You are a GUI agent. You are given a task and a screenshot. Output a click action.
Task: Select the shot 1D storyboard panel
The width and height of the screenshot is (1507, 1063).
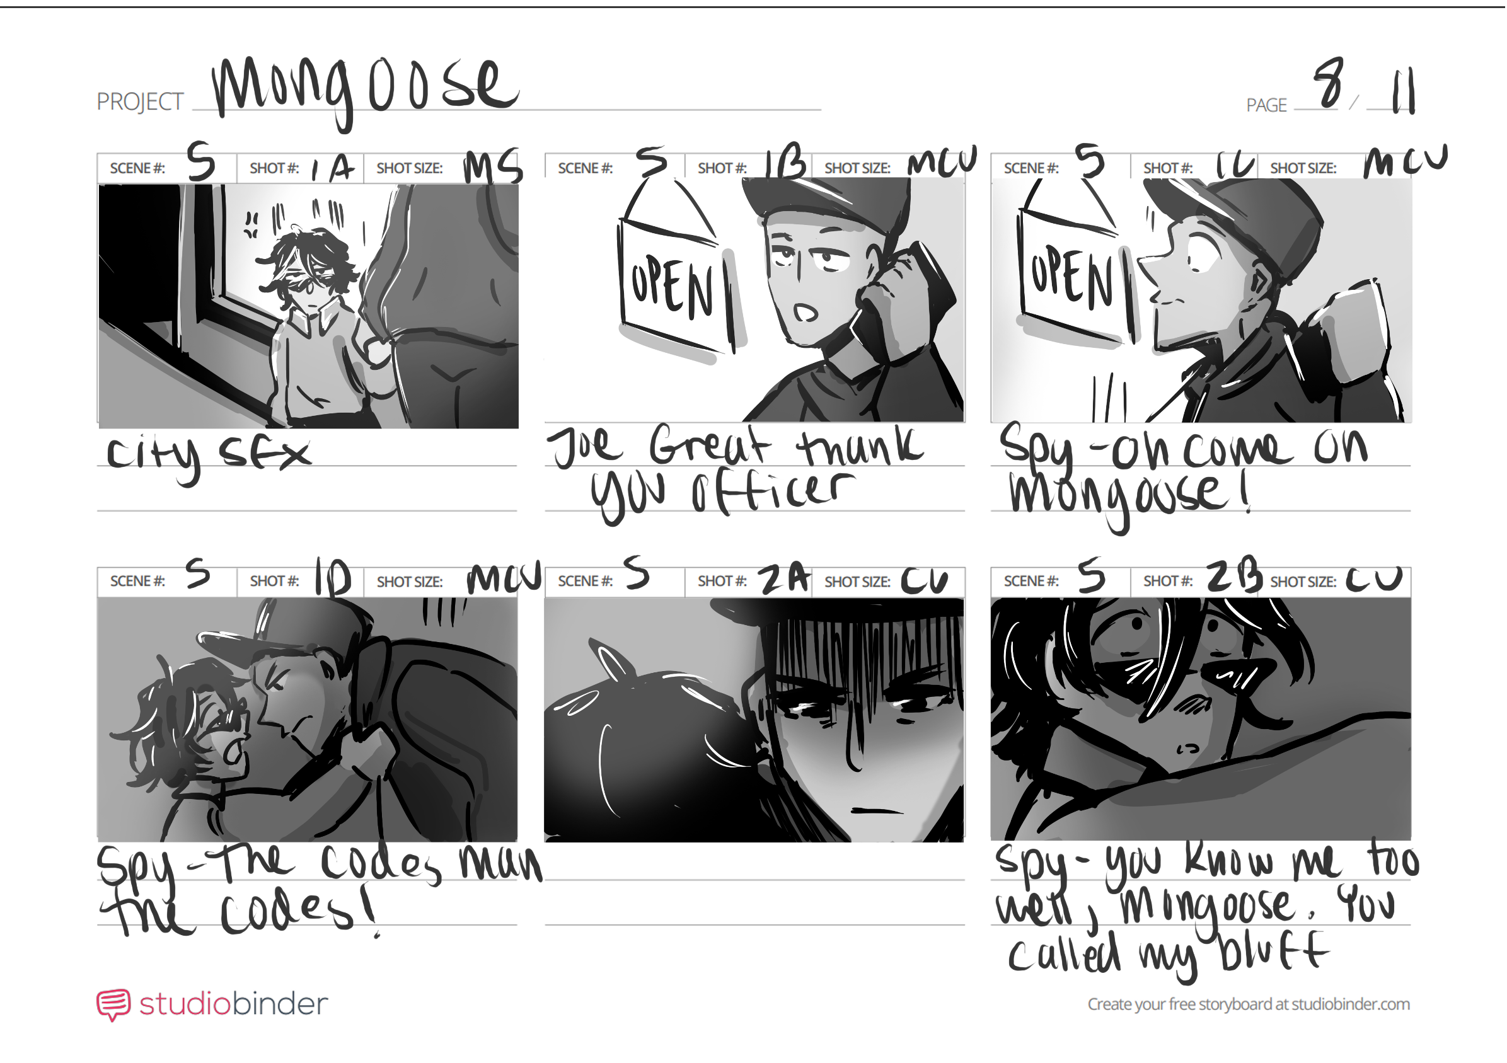coord(308,720)
